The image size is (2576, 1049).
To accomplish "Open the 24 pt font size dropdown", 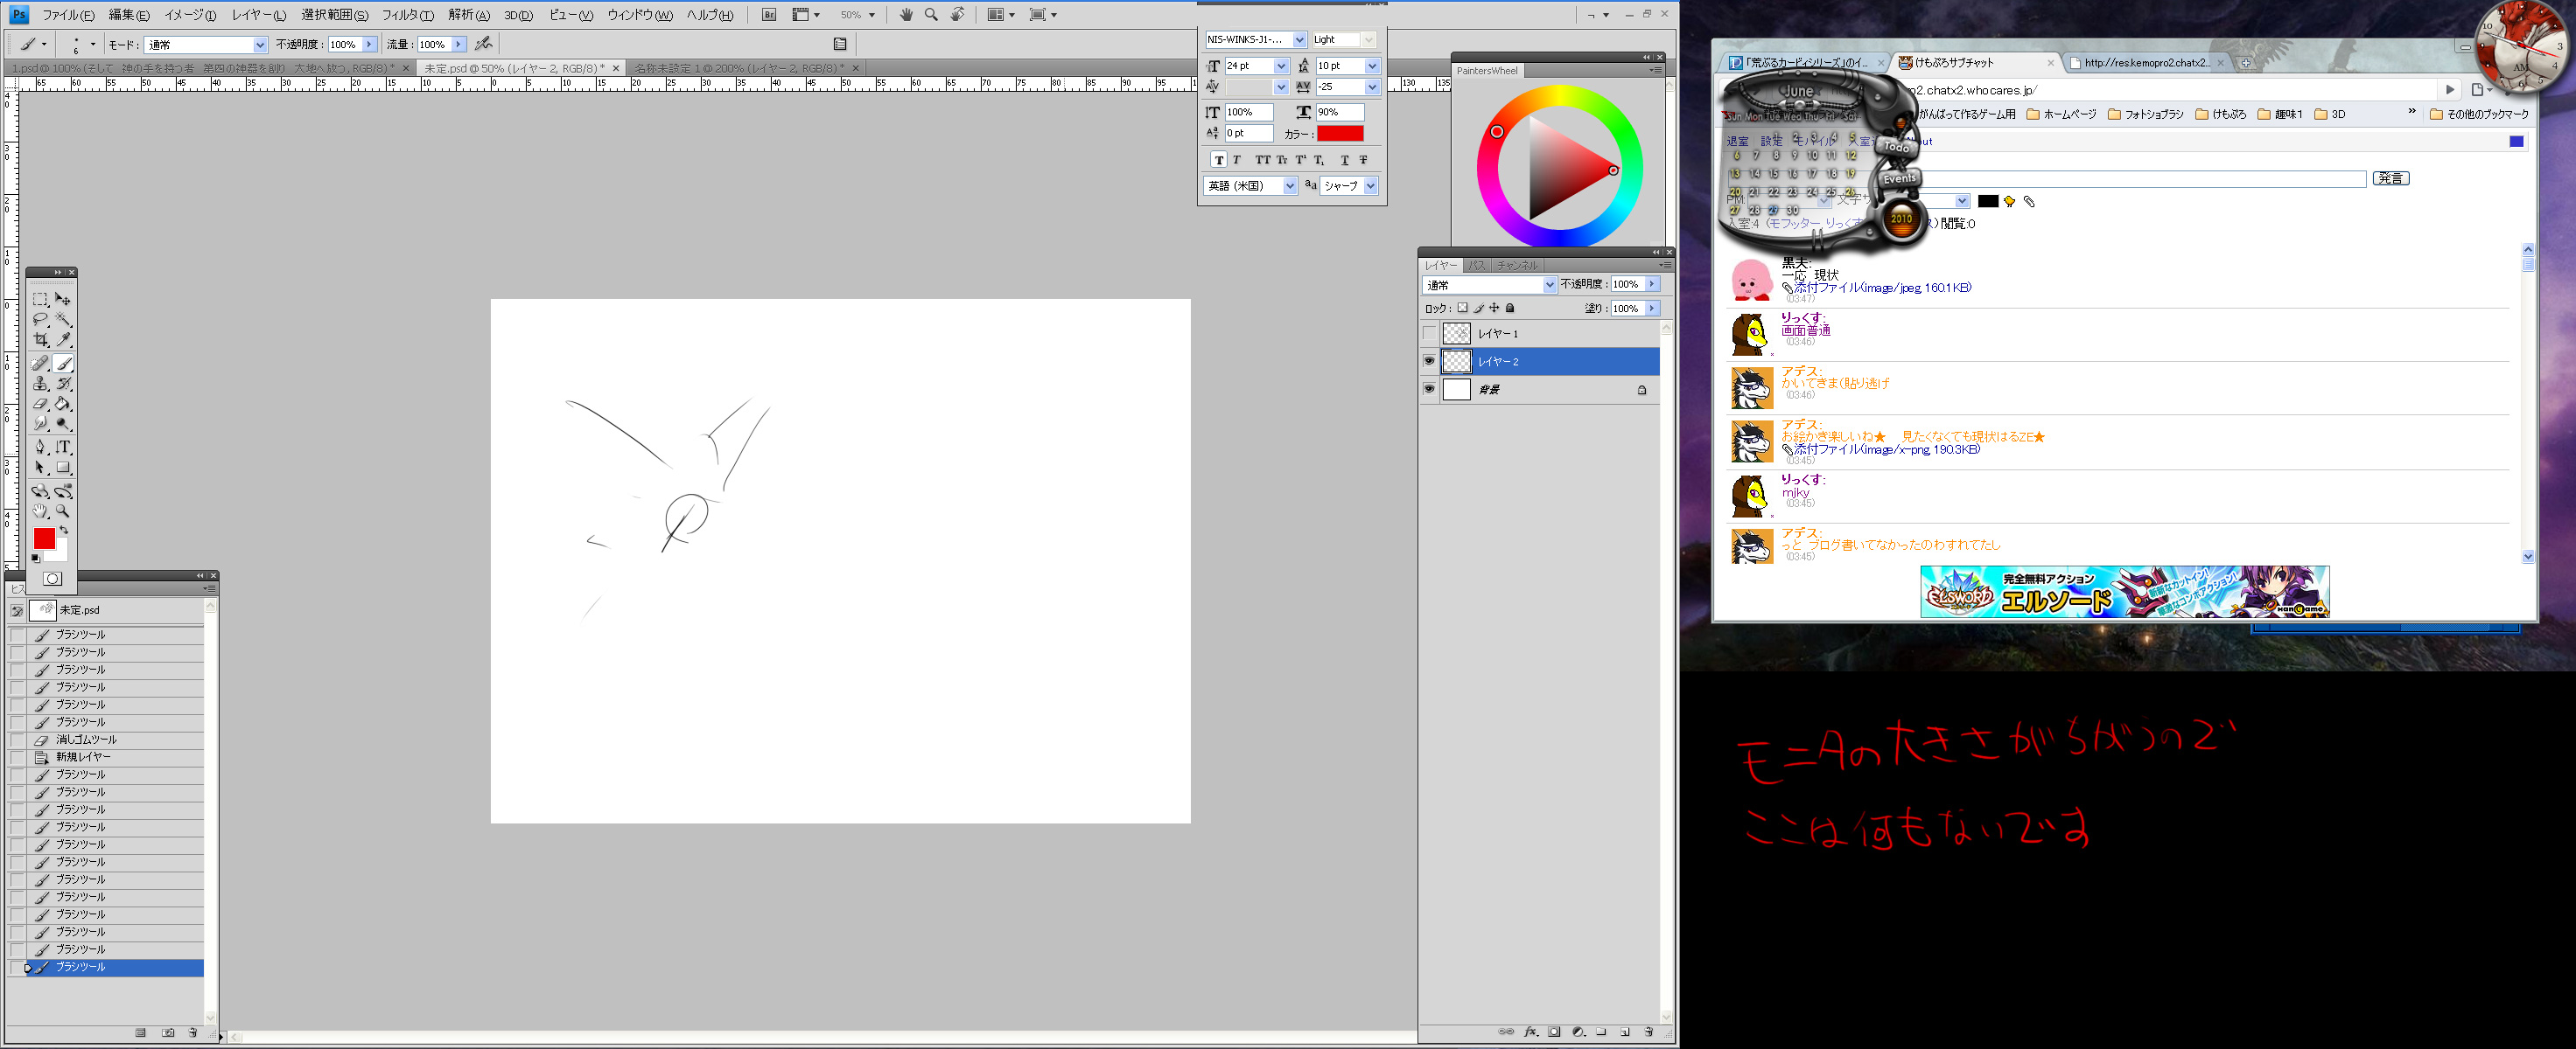I will (1281, 66).
